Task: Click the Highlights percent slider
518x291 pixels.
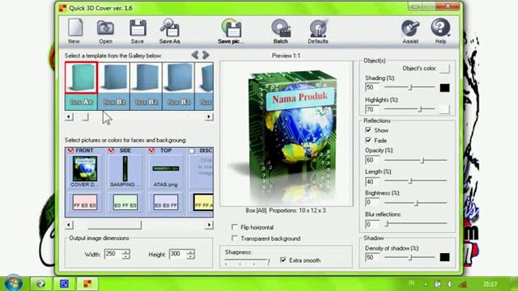Action: (x=410, y=109)
